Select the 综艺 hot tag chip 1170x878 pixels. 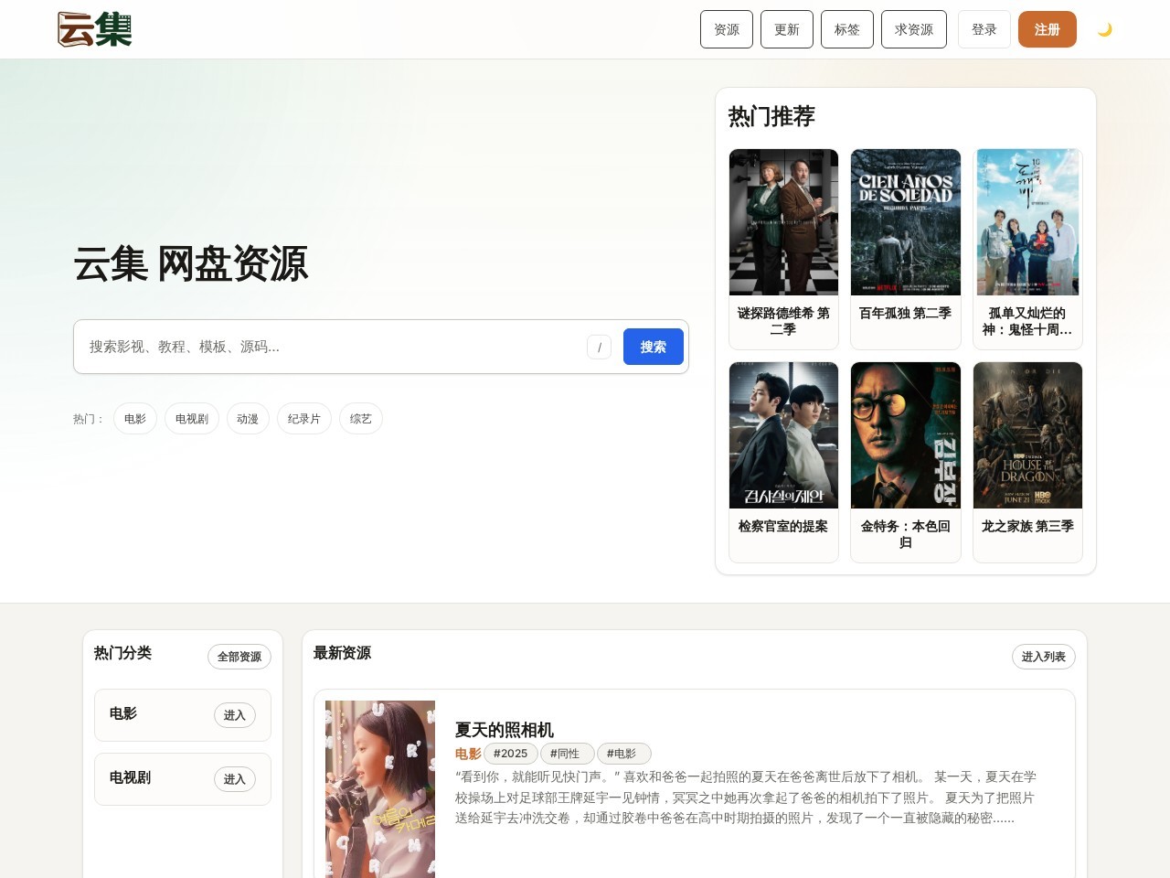click(x=361, y=419)
